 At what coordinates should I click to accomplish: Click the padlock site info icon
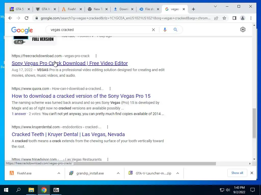tap(37, 18)
